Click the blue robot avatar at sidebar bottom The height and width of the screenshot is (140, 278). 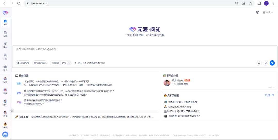click(x=5, y=135)
